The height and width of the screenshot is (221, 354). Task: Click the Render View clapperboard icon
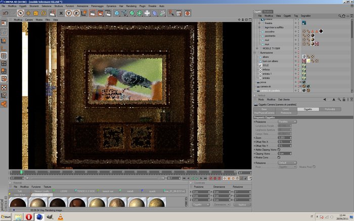coord(93,13)
